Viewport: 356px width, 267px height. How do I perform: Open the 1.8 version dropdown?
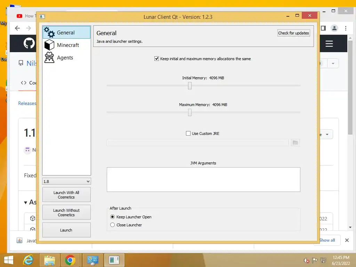(66, 181)
